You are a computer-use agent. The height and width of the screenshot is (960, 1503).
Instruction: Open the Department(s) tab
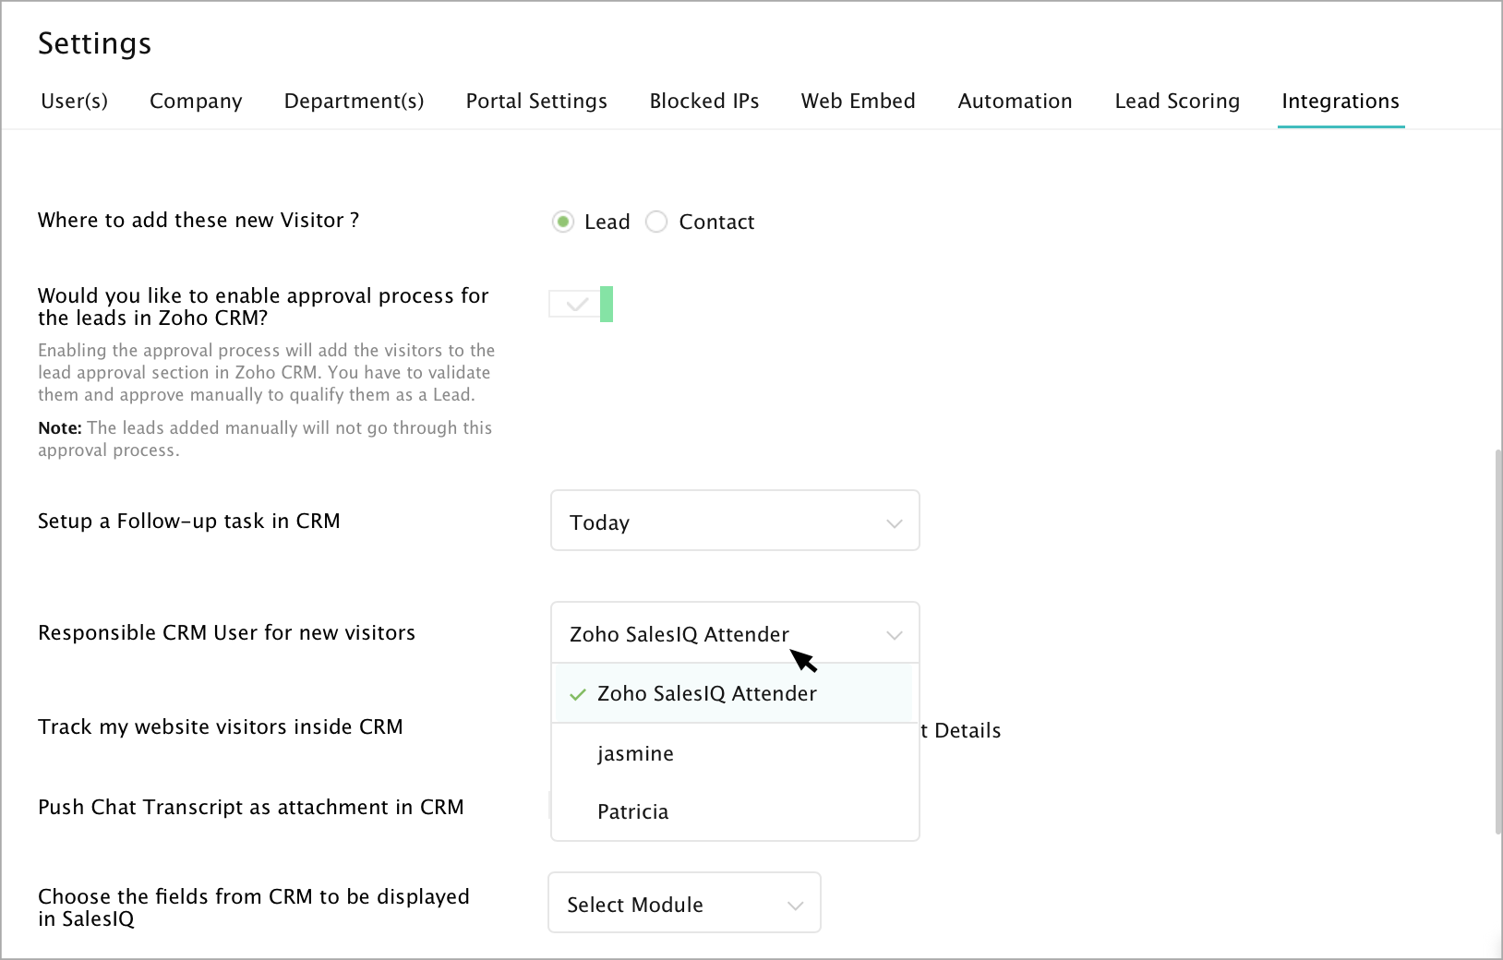[354, 101]
